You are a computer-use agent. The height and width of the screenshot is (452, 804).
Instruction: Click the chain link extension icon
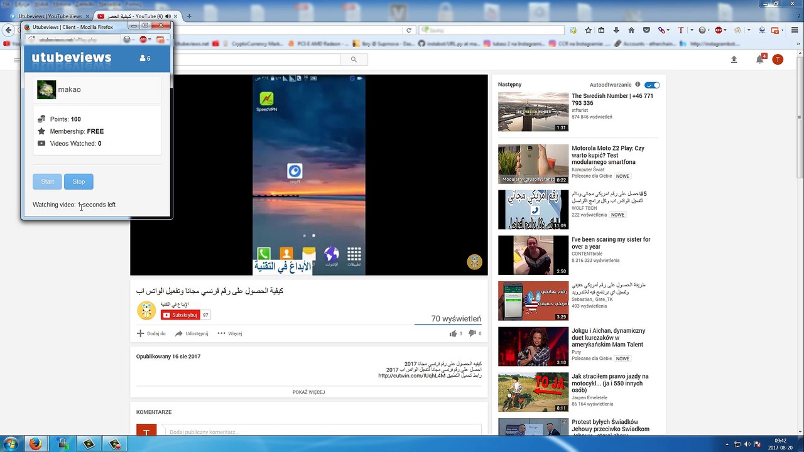(662, 30)
